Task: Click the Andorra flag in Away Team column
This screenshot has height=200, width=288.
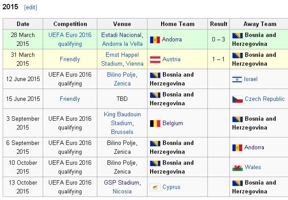Action: [x=237, y=148]
